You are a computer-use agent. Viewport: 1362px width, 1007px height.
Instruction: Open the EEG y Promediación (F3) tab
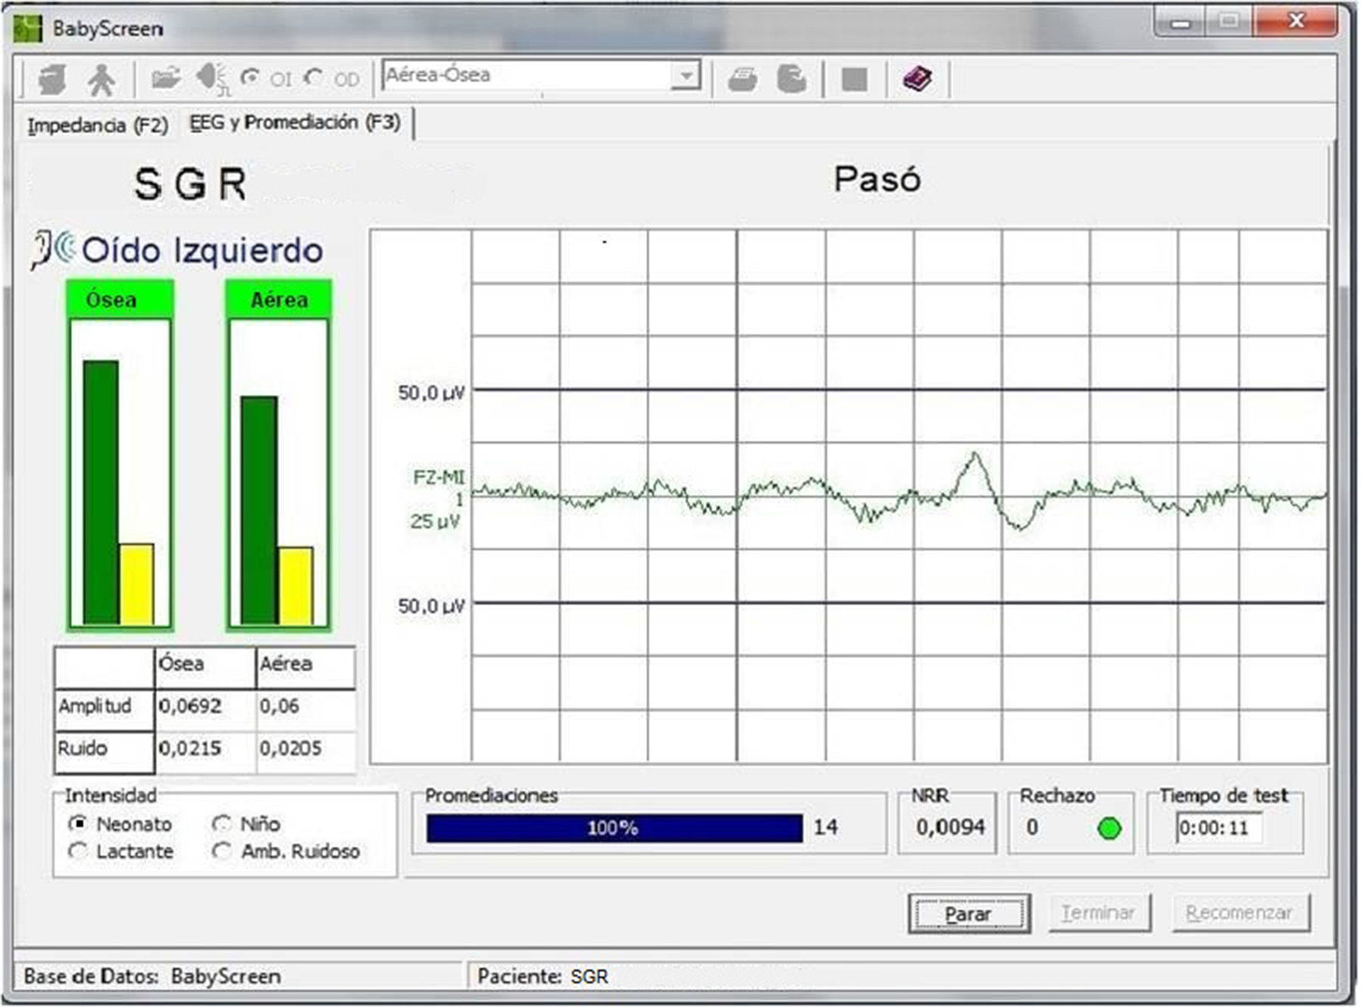[295, 123]
